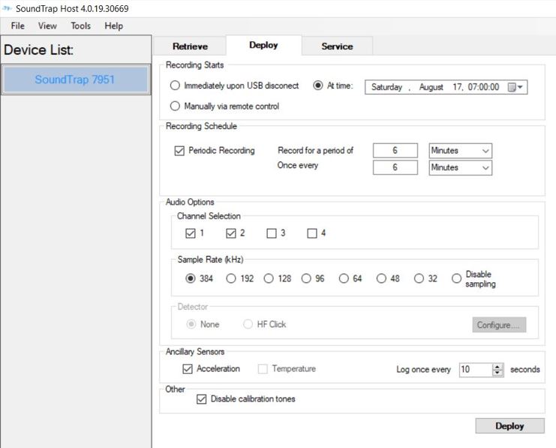This screenshot has height=448, width=556.
Task: Select 64 kHz sample rate
Action: pos(344,278)
